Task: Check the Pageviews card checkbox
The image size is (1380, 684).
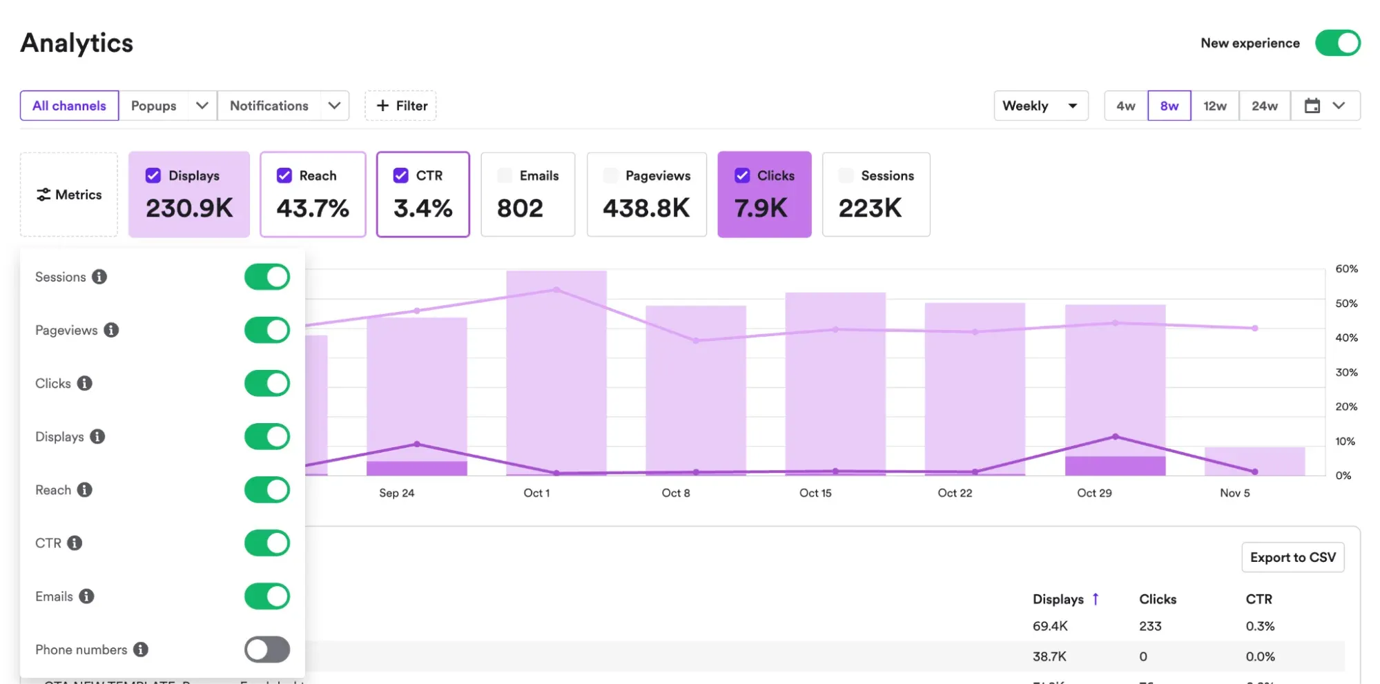Action: coord(610,175)
